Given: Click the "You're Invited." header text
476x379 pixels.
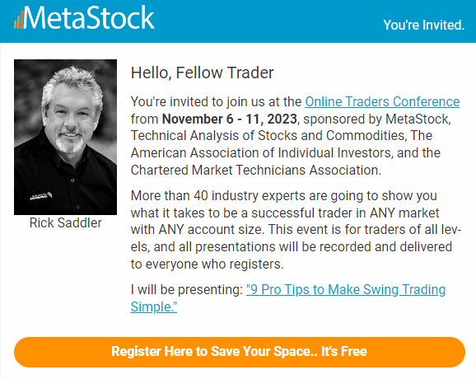Looking at the screenshot, I should pyautogui.click(x=424, y=25).
